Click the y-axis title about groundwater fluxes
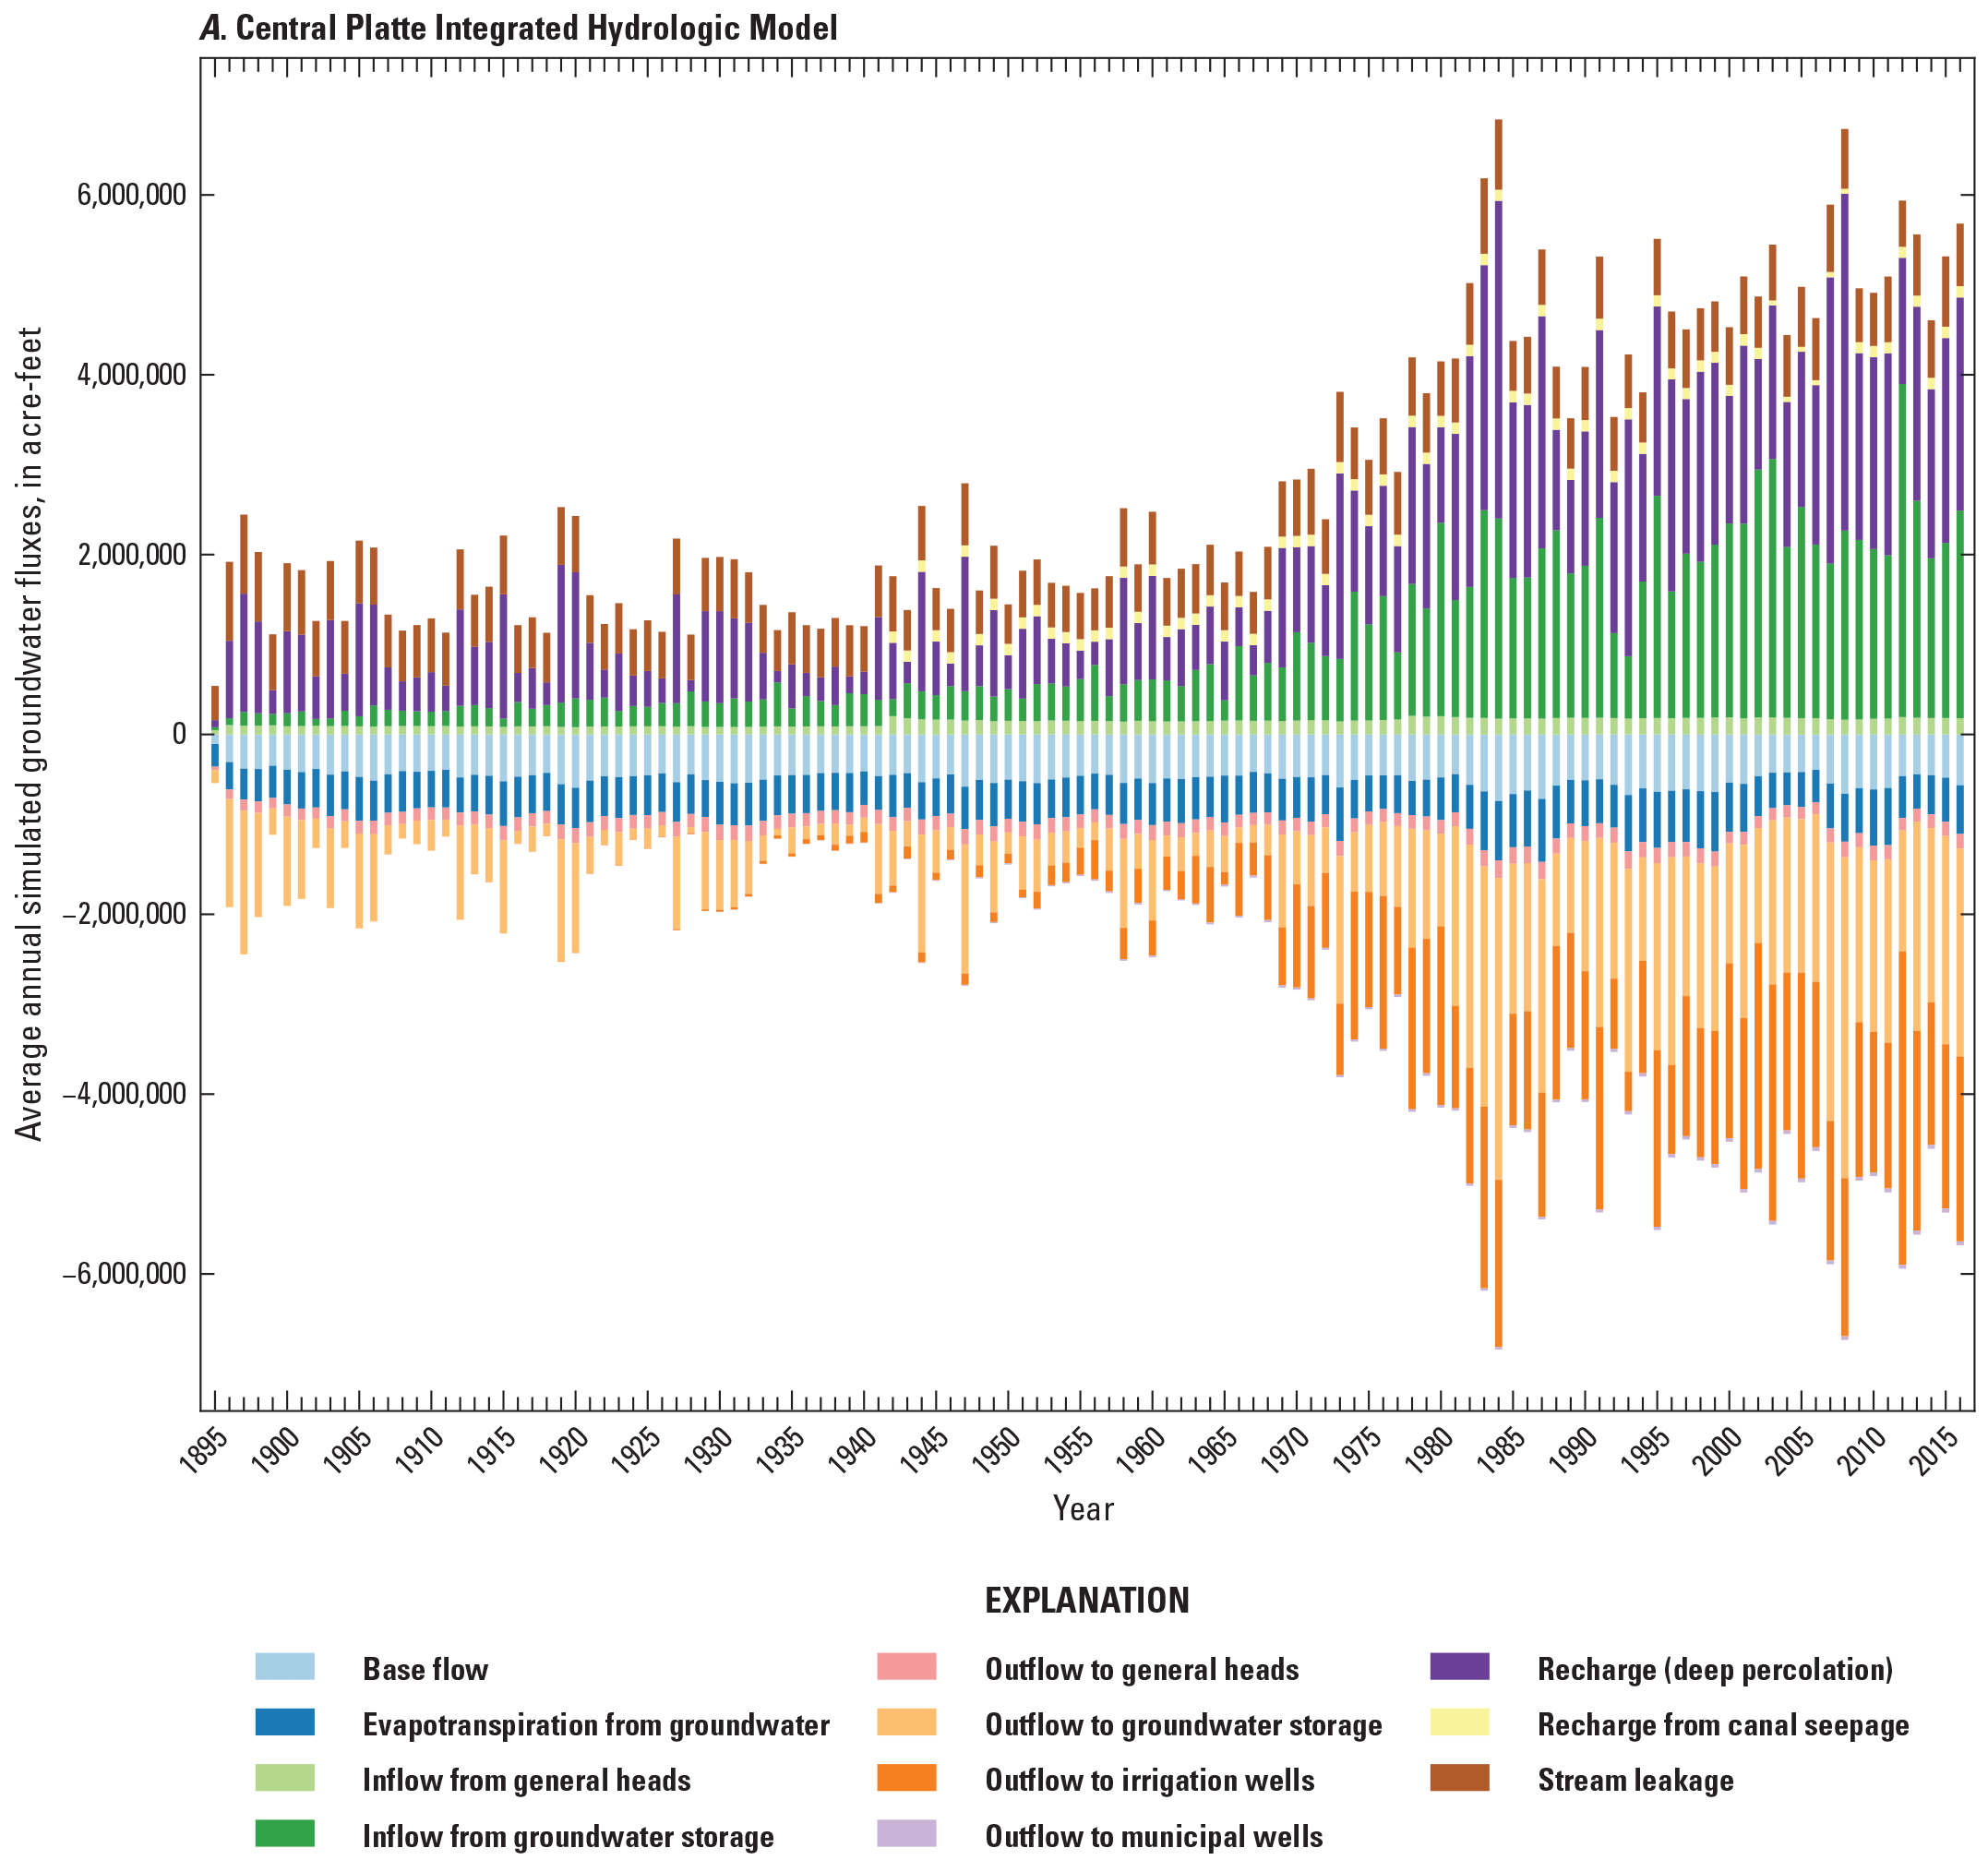The image size is (1988, 1860). [30, 733]
